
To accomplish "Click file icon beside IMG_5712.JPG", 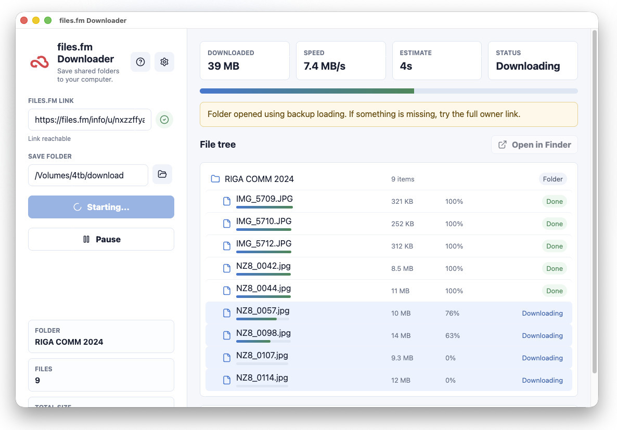I will pos(227,246).
